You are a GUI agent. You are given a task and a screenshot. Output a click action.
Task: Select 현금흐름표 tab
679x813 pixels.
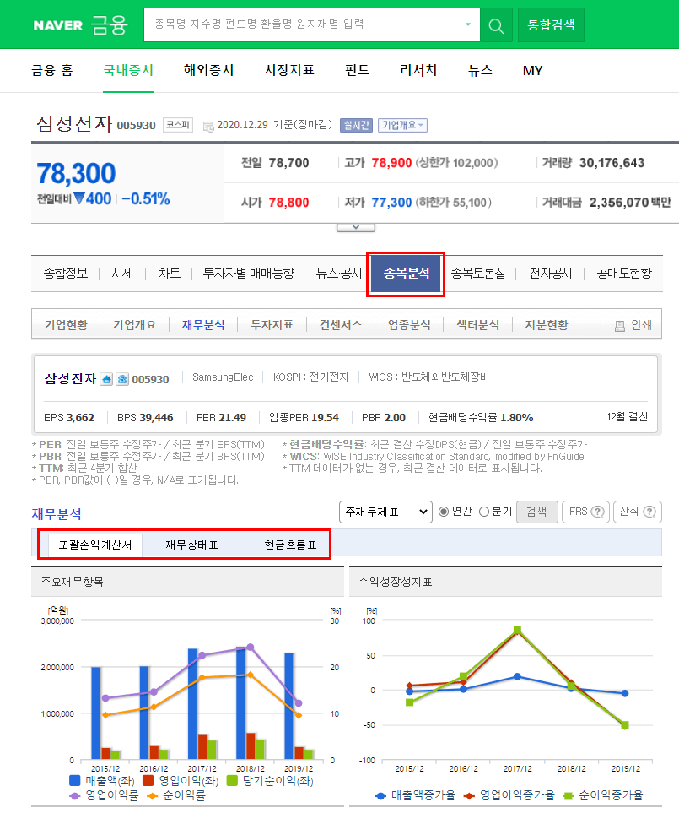click(290, 545)
